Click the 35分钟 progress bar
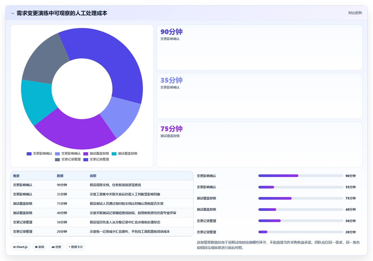This screenshot has height=261, width=373. point(301,187)
